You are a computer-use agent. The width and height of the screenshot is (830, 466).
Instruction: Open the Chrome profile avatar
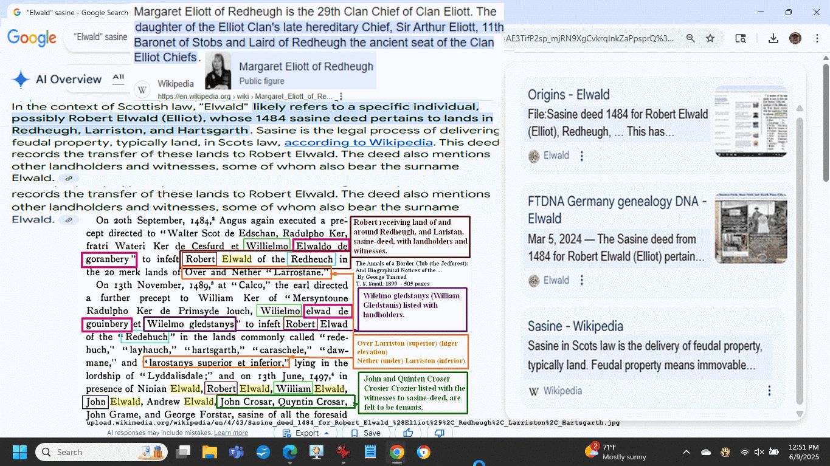pyautogui.click(x=795, y=38)
